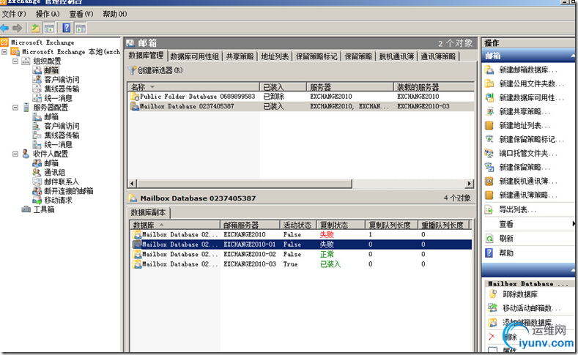
Task: Click the 复制状态 column header
Action: (341, 225)
